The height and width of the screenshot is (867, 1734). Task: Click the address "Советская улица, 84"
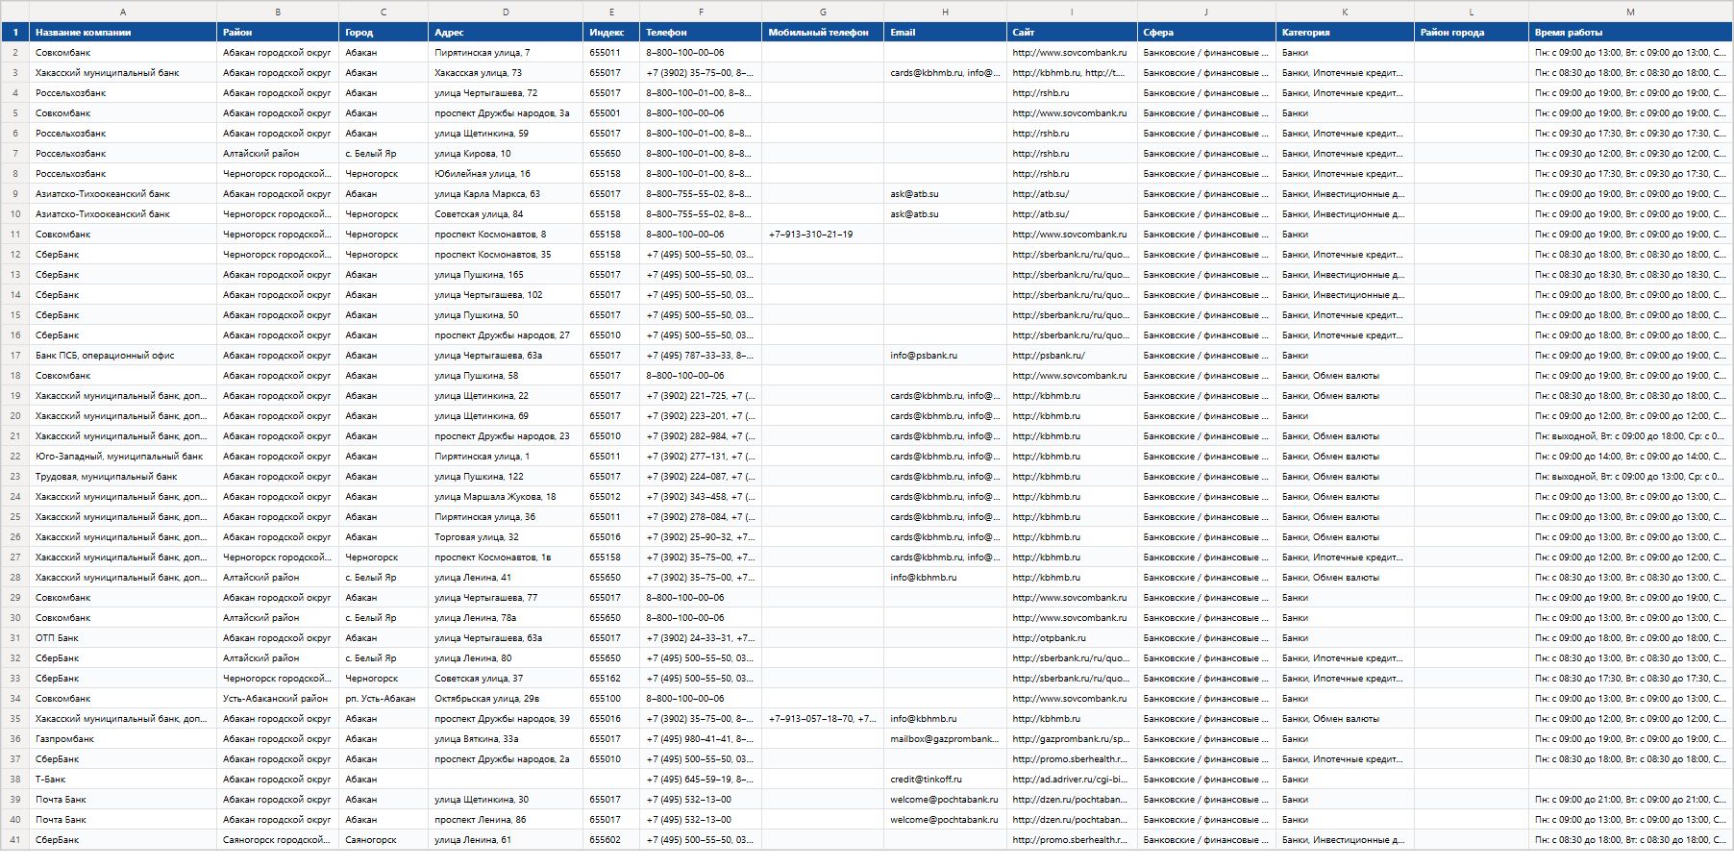(506, 214)
